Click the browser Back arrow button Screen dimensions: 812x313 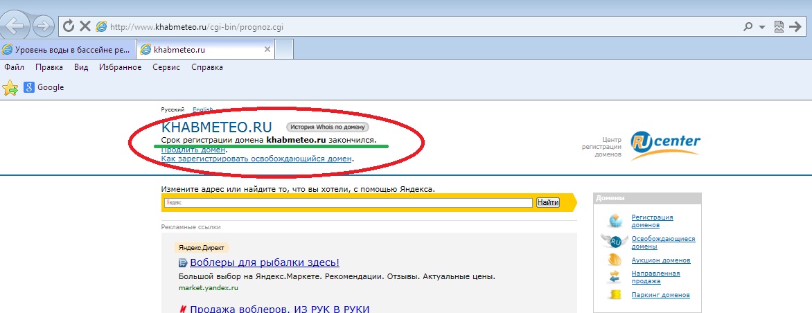coord(17,26)
